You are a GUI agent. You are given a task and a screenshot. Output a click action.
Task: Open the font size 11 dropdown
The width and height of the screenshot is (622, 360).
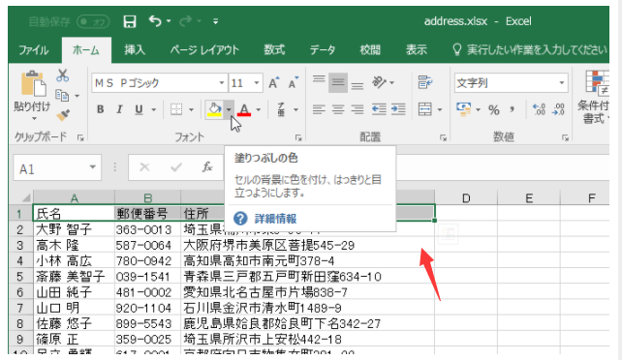click(257, 83)
